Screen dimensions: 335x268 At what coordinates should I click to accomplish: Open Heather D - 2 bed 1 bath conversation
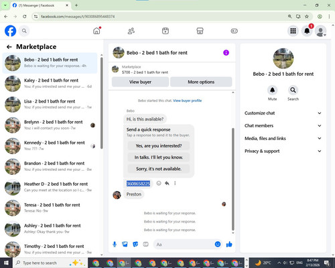pos(50,187)
